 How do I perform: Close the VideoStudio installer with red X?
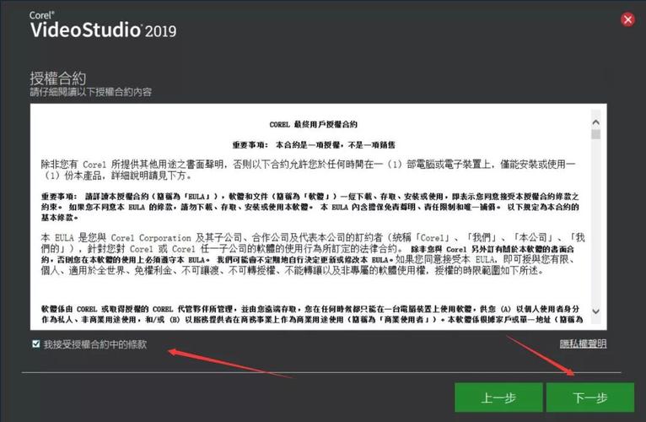coord(627,19)
